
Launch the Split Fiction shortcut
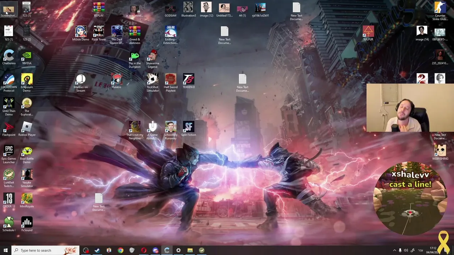(x=189, y=129)
